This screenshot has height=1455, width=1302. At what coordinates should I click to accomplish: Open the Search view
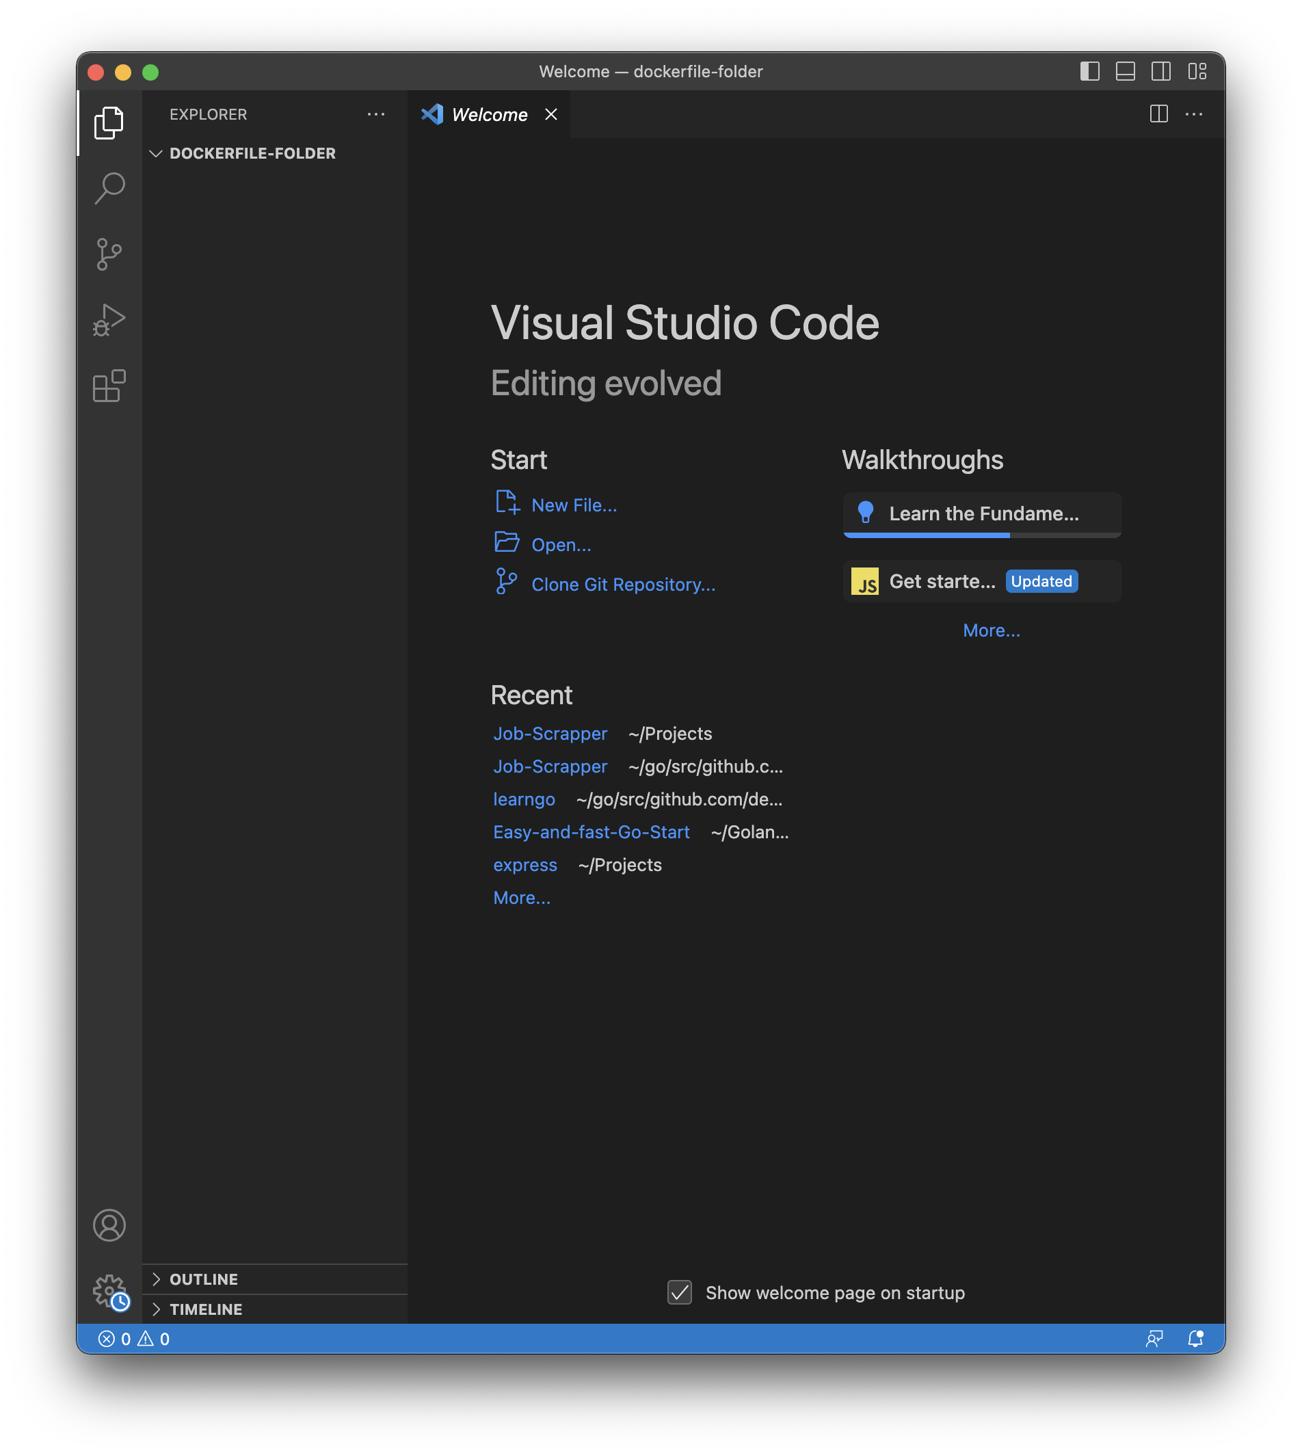(109, 189)
